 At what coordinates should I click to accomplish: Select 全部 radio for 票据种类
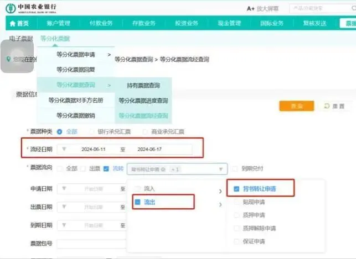pyautogui.click(x=59, y=131)
